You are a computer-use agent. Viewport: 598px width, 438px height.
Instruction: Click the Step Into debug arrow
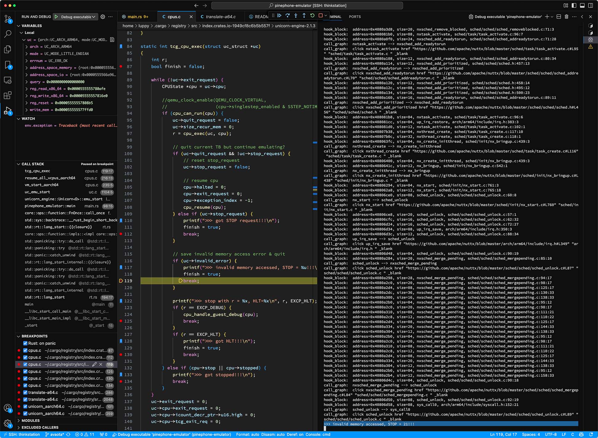click(296, 16)
